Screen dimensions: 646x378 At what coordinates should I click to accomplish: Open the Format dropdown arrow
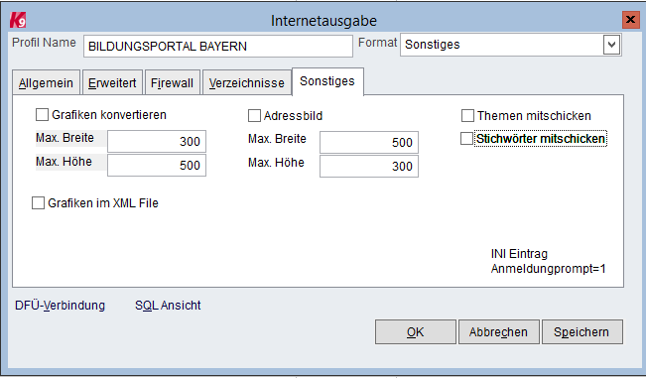[612, 45]
